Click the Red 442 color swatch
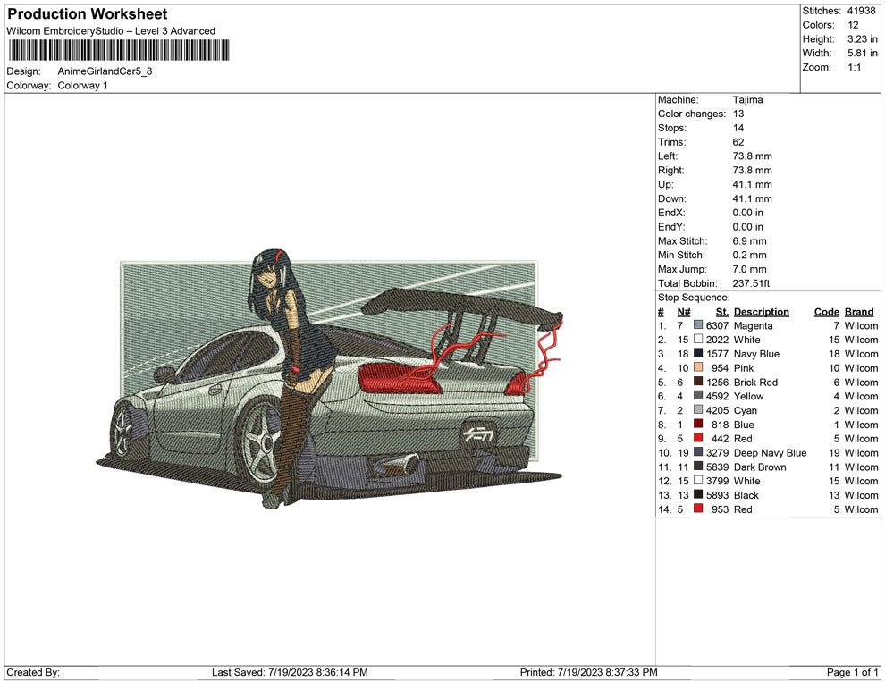885x681 pixels. click(x=698, y=438)
